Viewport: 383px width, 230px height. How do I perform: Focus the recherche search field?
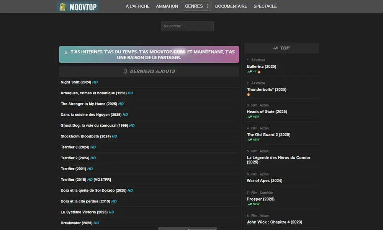point(187,26)
